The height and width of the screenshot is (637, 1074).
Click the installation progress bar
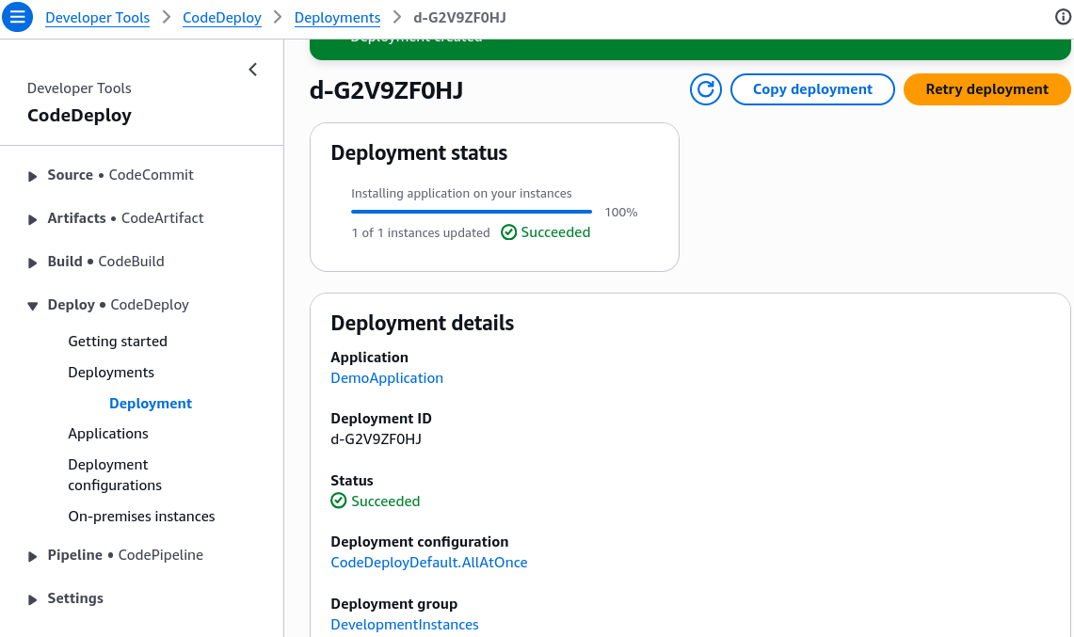pos(472,212)
